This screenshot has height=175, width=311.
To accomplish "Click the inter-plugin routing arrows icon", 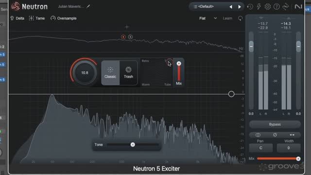I will [286, 7].
